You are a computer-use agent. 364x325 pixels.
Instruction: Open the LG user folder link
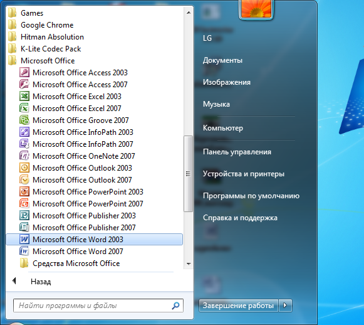pos(207,38)
